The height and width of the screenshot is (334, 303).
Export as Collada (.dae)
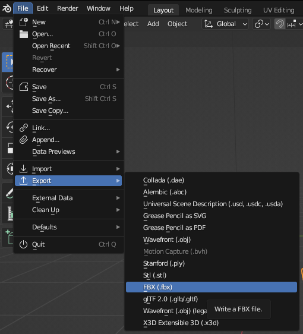[x=212, y=180]
